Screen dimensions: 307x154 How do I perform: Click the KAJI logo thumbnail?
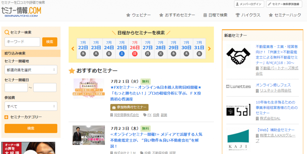pos(238,140)
